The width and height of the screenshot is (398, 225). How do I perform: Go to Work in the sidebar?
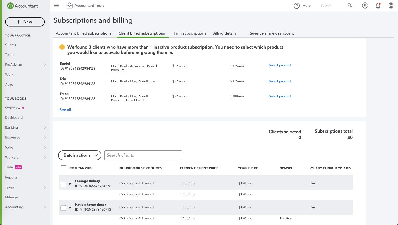click(9, 75)
